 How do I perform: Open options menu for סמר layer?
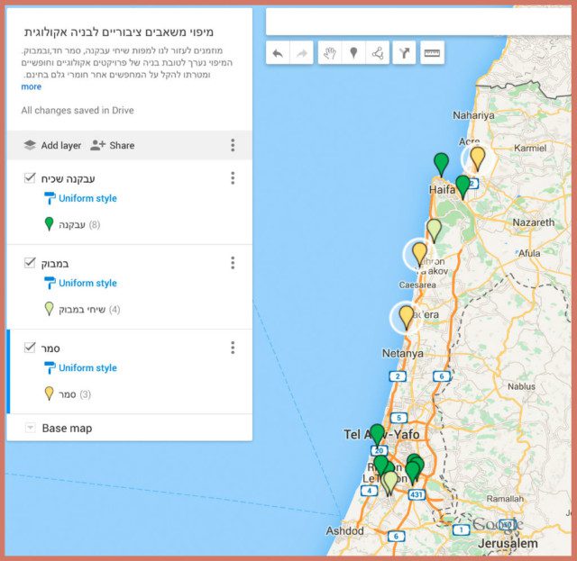coord(233,348)
